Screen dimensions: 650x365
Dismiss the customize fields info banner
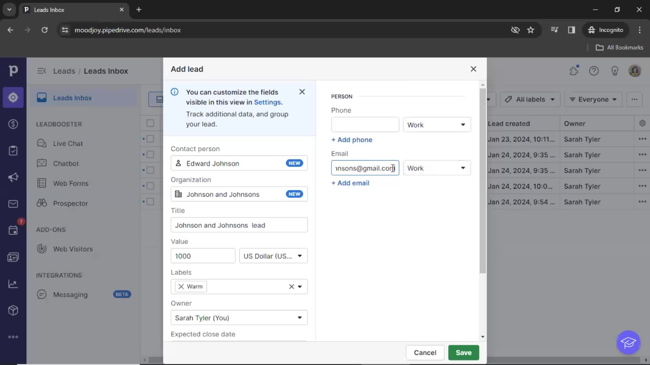302,92
